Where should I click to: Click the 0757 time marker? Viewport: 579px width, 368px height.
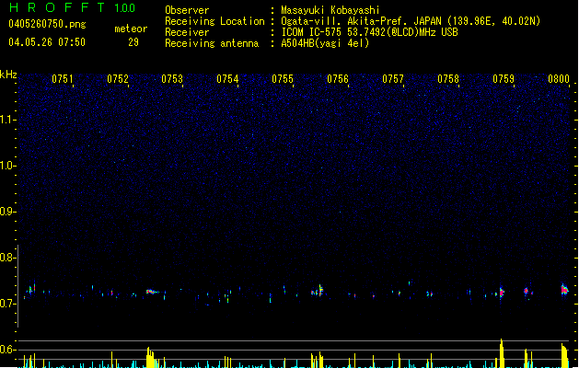(393, 79)
